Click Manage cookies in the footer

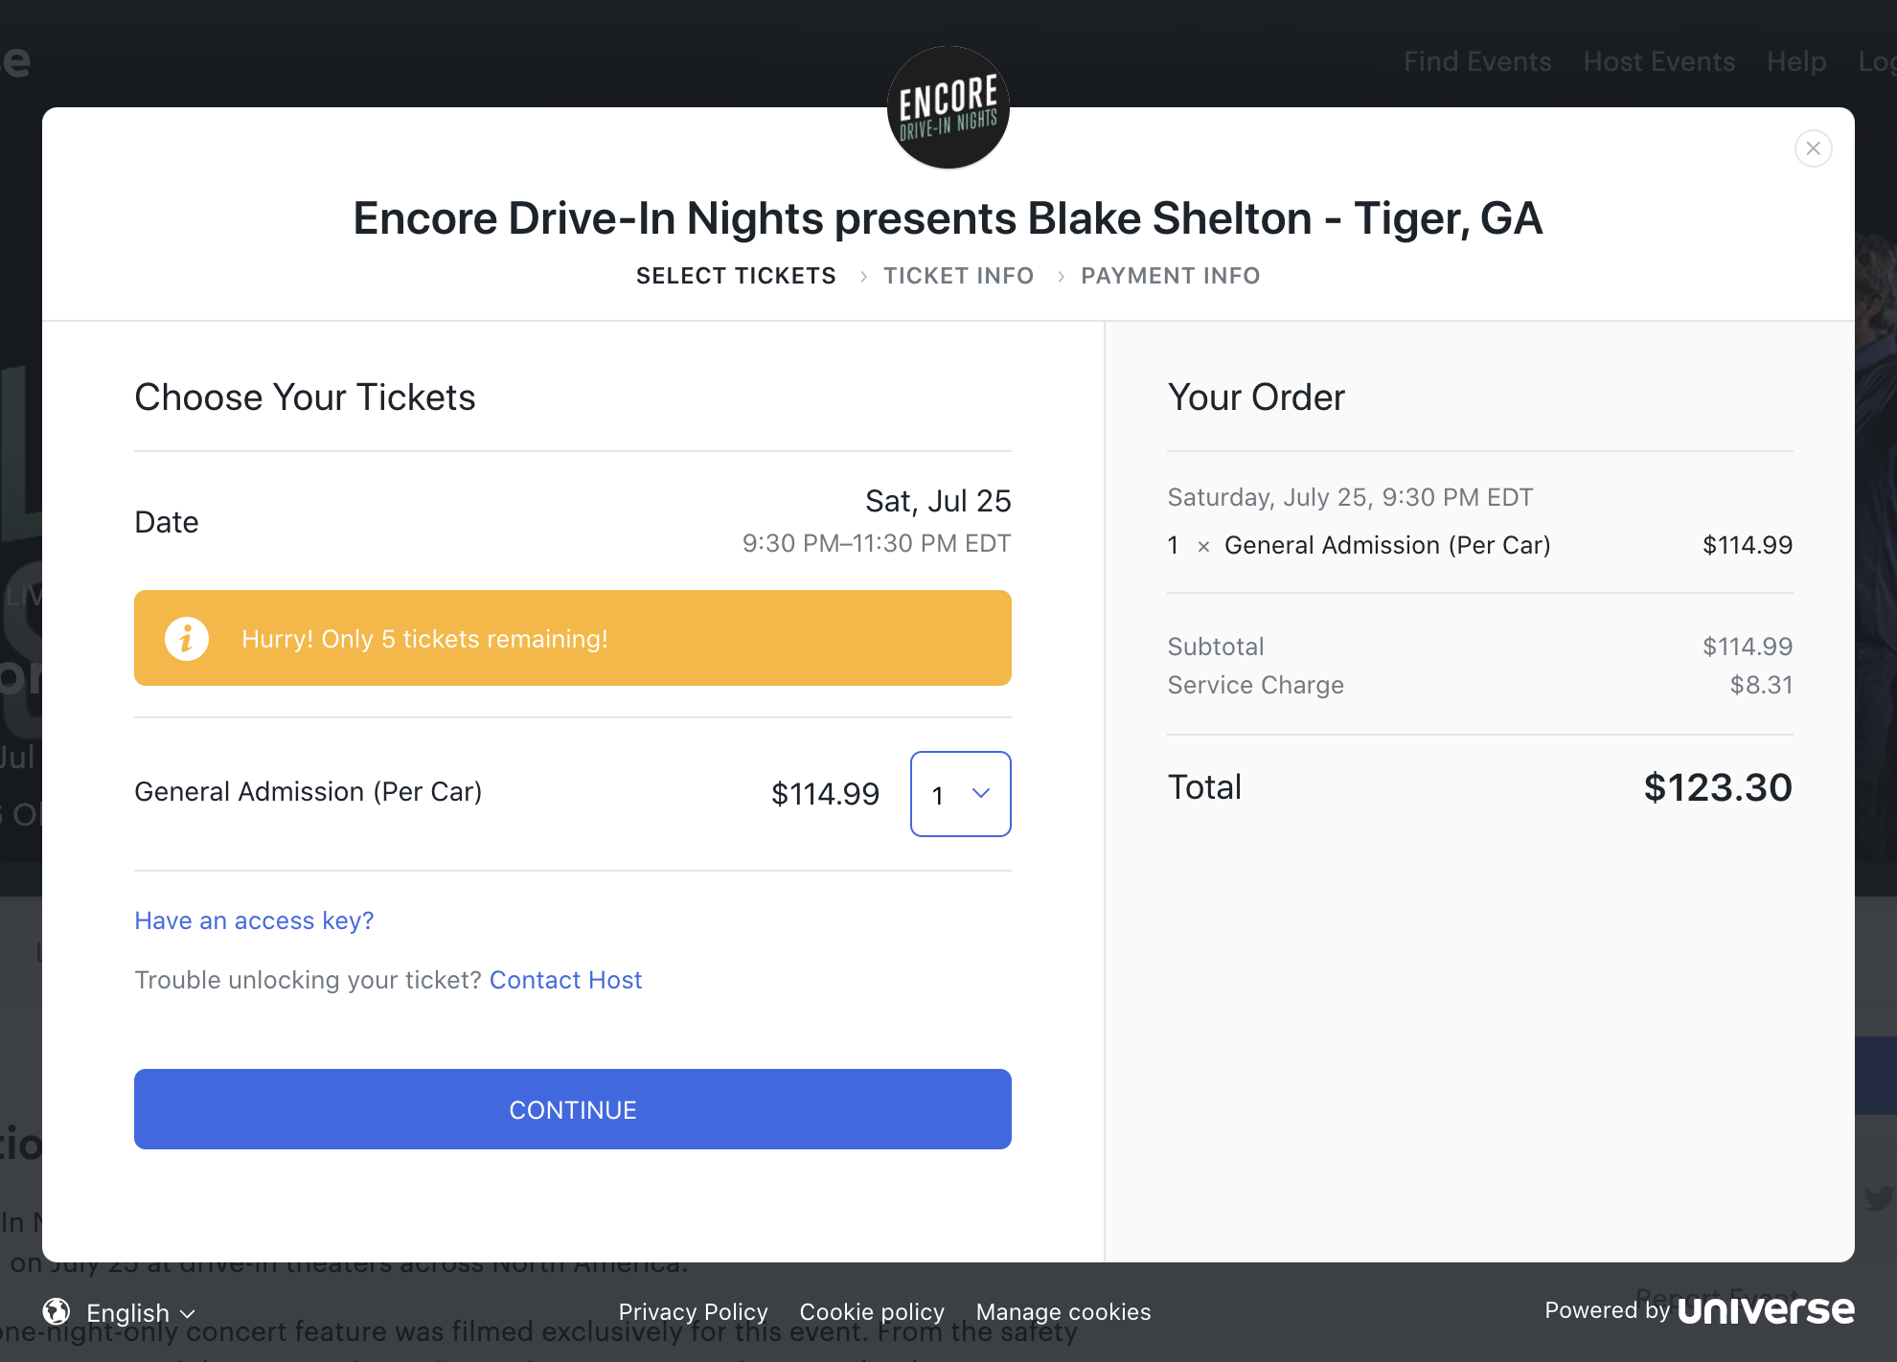click(1063, 1311)
